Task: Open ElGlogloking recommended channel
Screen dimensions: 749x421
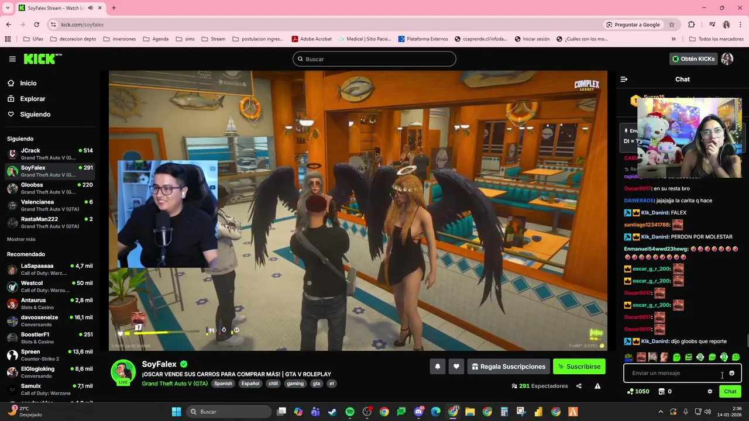Action: click(50, 372)
